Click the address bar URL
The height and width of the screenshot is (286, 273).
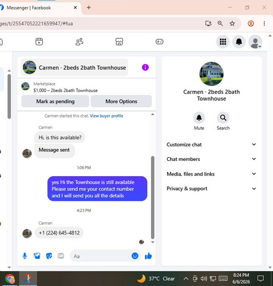click(x=36, y=23)
